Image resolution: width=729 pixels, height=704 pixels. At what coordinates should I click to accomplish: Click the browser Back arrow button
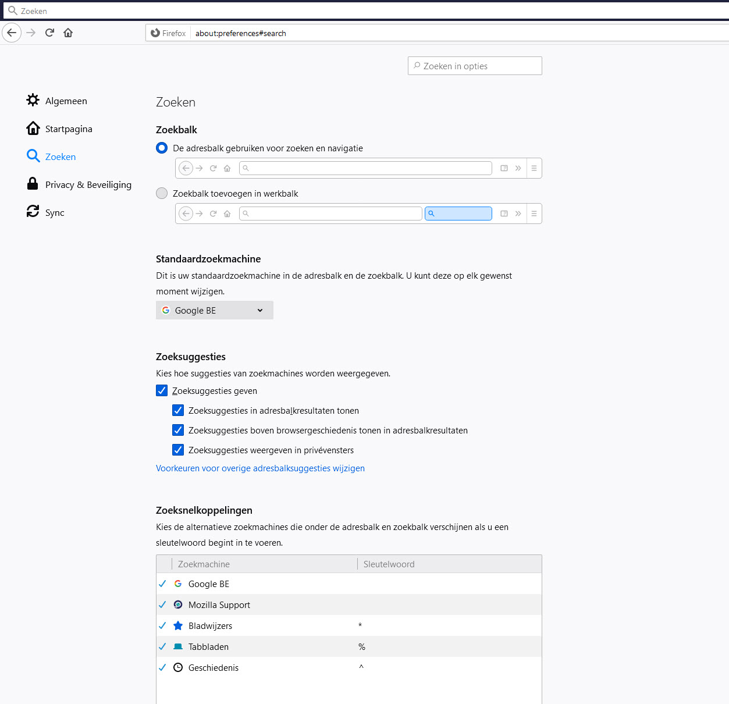click(12, 33)
